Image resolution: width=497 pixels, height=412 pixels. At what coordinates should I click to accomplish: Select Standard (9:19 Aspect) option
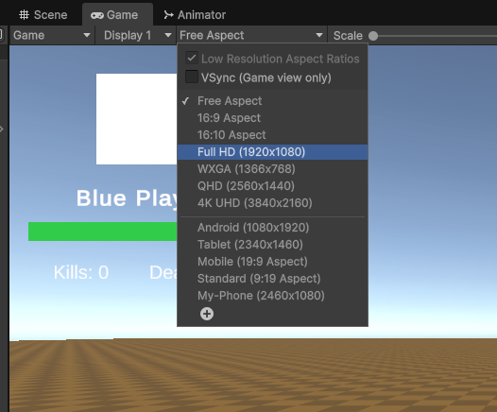(x=272, y=279)
